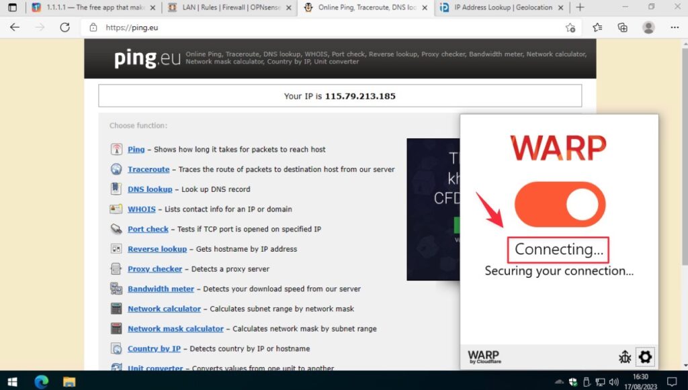Open a new browser tab

[x=580, y=7]
